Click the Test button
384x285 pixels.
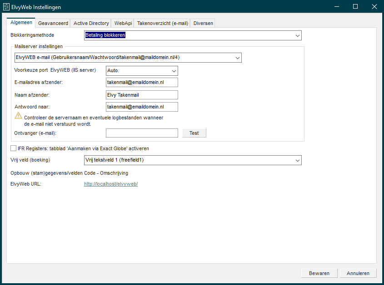click(194, 133)
